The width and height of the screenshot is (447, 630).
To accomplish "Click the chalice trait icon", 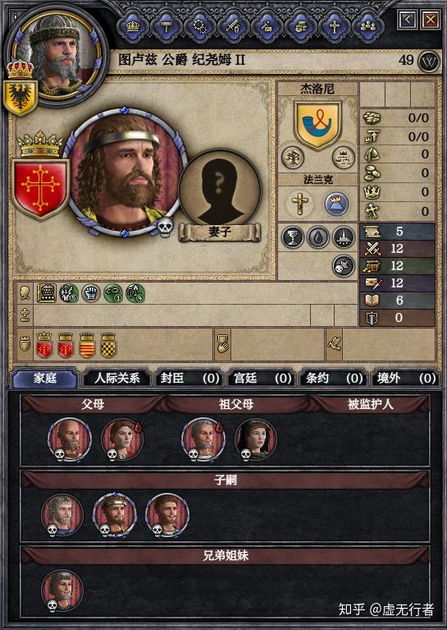I will pyautogui.click(x=293, y=237).
